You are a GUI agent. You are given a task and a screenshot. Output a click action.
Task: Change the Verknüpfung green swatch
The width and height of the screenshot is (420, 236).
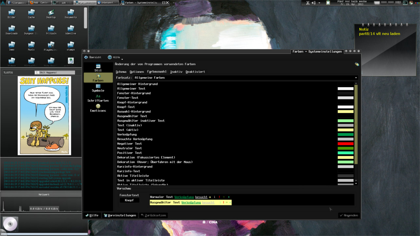point(346,134)
